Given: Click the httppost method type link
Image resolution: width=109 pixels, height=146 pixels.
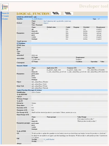Looking at the screenshot, I should click(x=46, y=23).
